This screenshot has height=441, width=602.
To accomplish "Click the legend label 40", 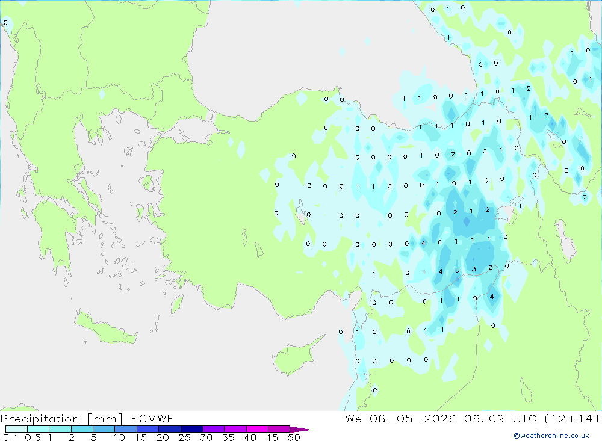I will coord(250,437).
